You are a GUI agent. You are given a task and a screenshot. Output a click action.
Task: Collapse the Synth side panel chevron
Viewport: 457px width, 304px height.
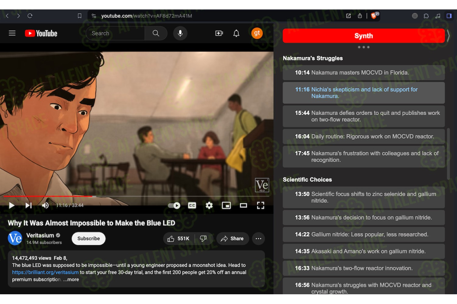point(448,36)
